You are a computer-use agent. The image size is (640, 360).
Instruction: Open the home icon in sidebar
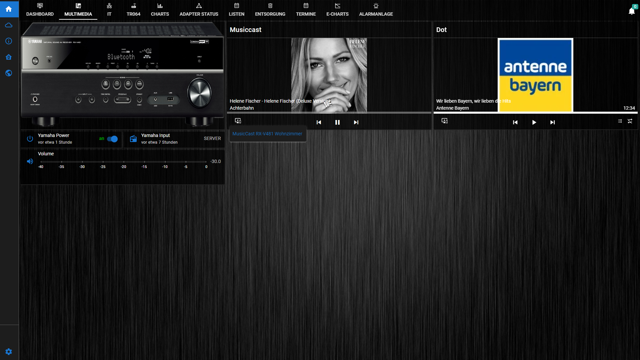[9, 9]
